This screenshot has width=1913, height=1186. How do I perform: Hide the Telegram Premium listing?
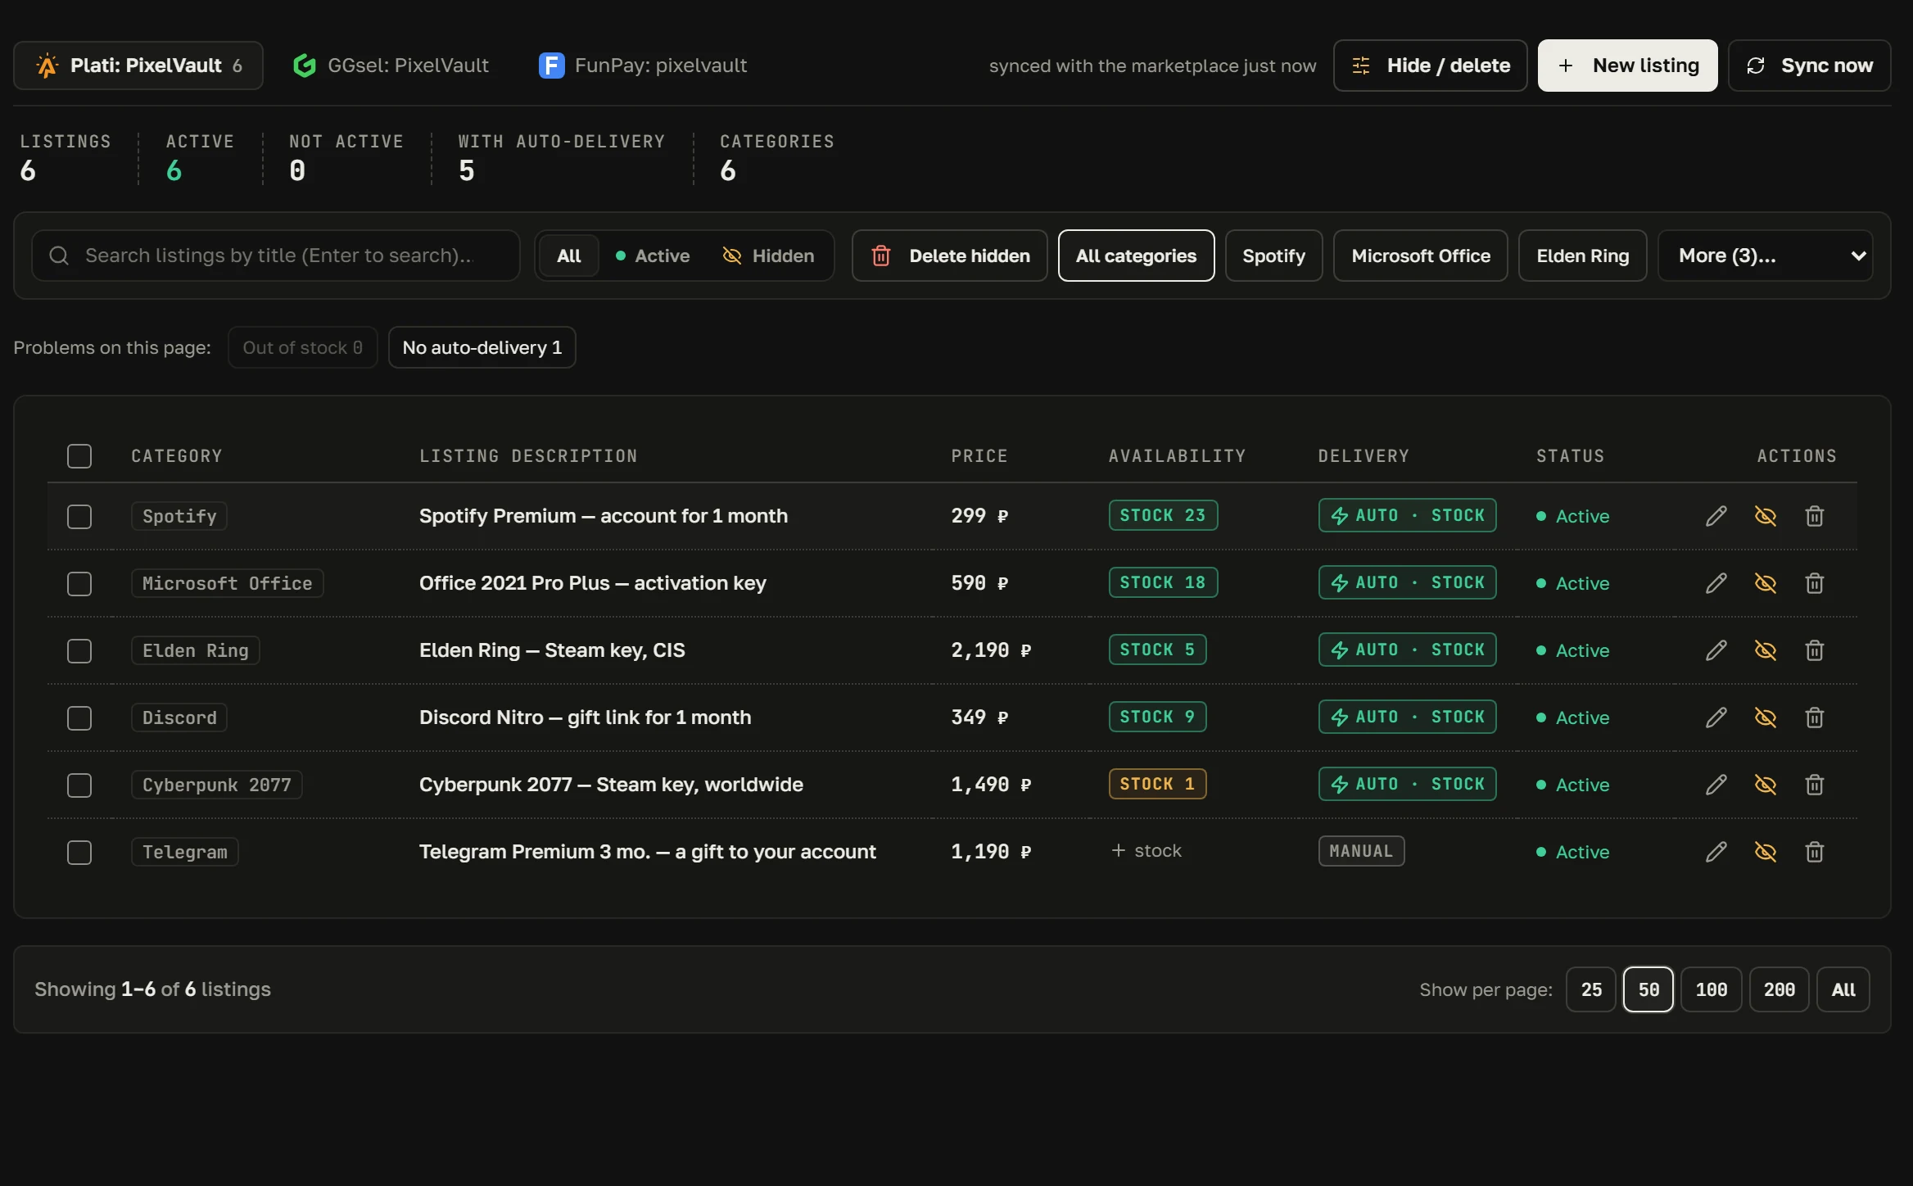1765,852
